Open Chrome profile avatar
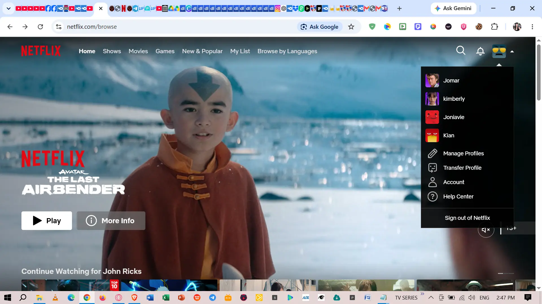Screen dimensions: 542x304 click(x=517, y=27)
